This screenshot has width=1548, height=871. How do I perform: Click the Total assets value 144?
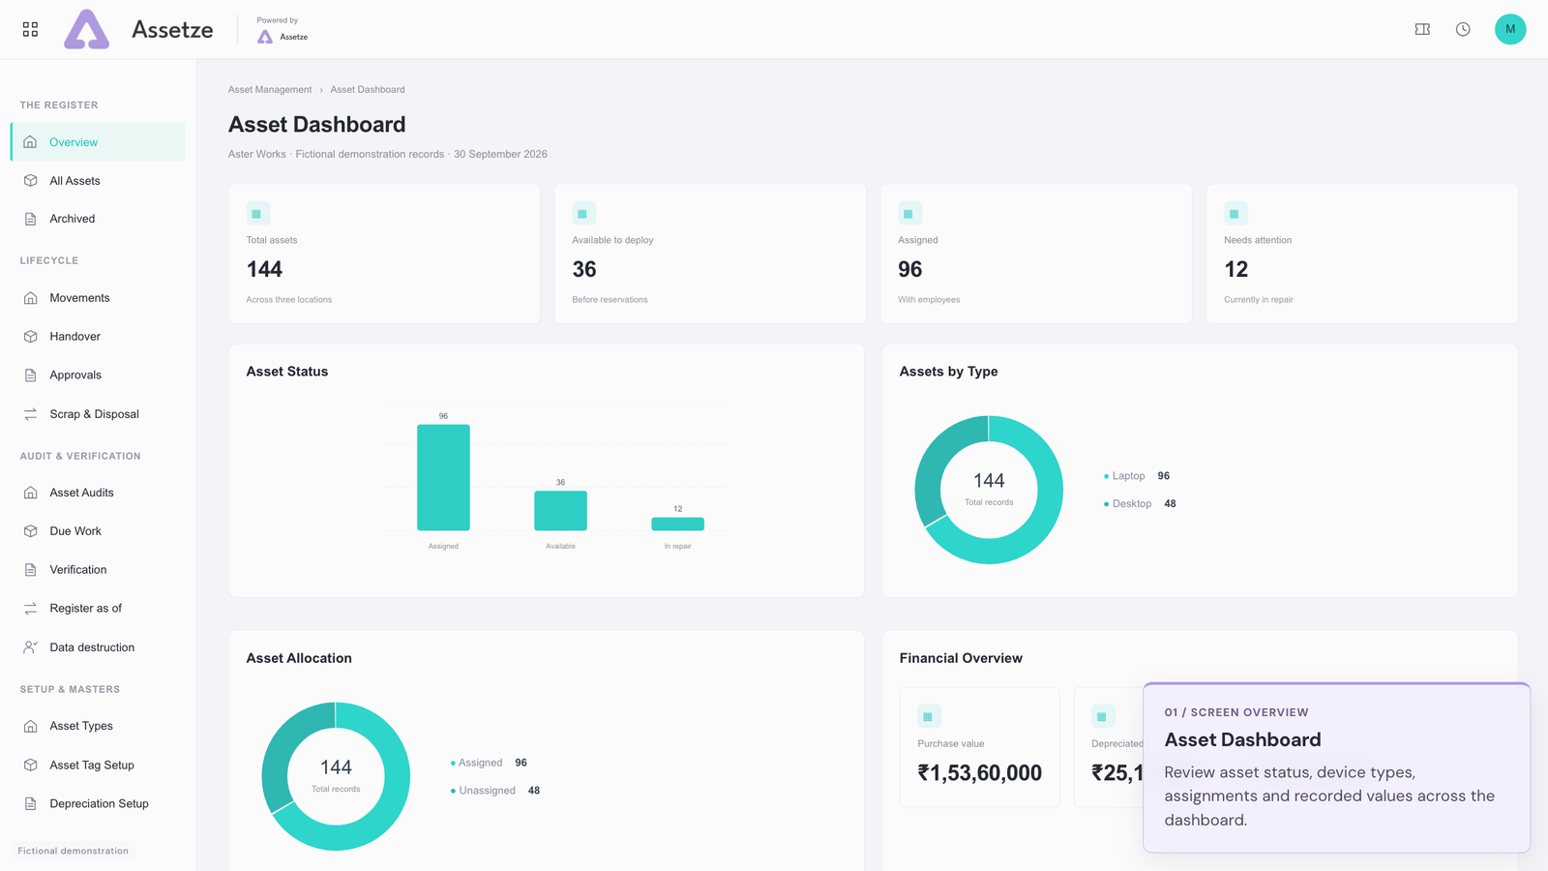[x=264, y=269]
